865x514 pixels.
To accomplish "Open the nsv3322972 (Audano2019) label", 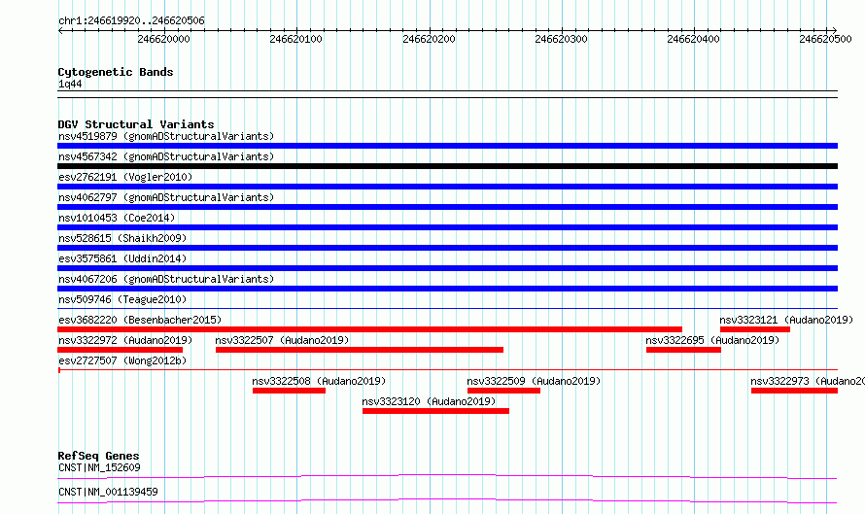I will [125, 340].
